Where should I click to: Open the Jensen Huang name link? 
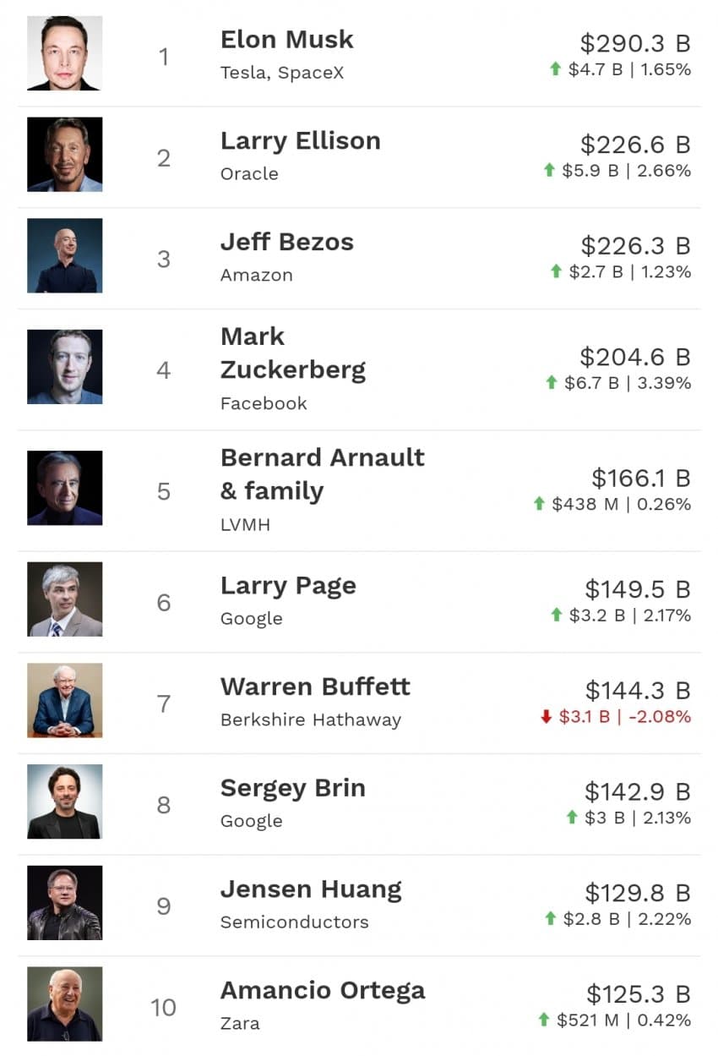[x=311, y=889]
